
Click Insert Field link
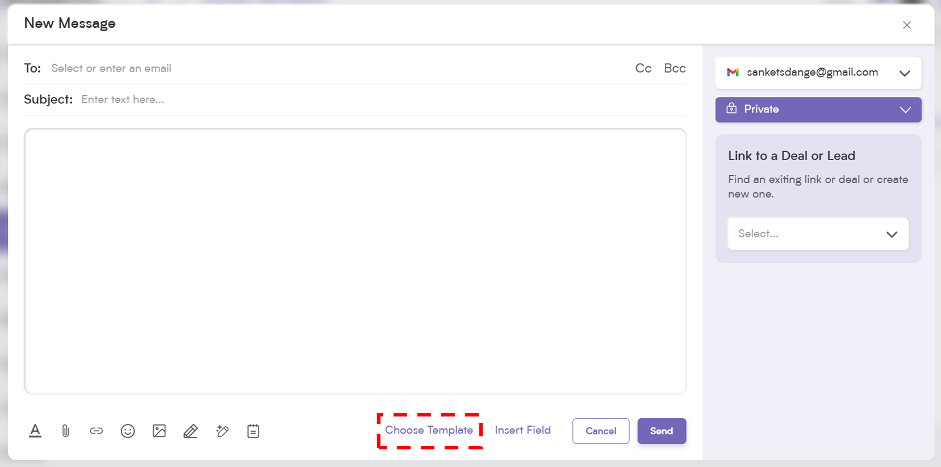pos(522,430)
